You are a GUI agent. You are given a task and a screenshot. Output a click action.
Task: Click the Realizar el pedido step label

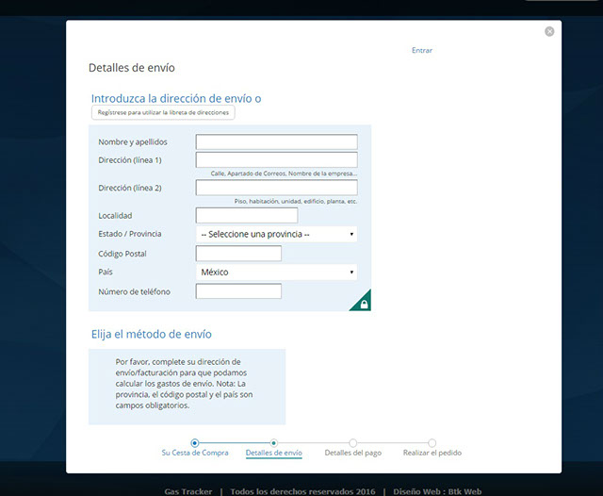(432, 454)
